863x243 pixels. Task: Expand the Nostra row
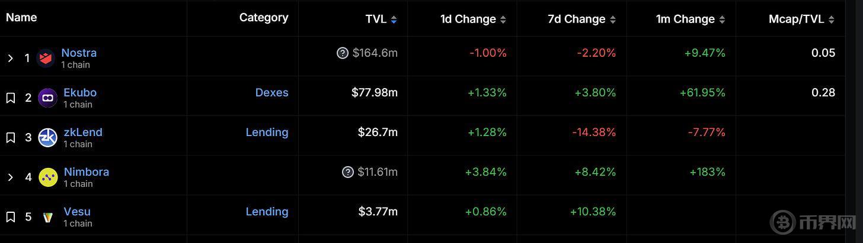tap(10, 58)
